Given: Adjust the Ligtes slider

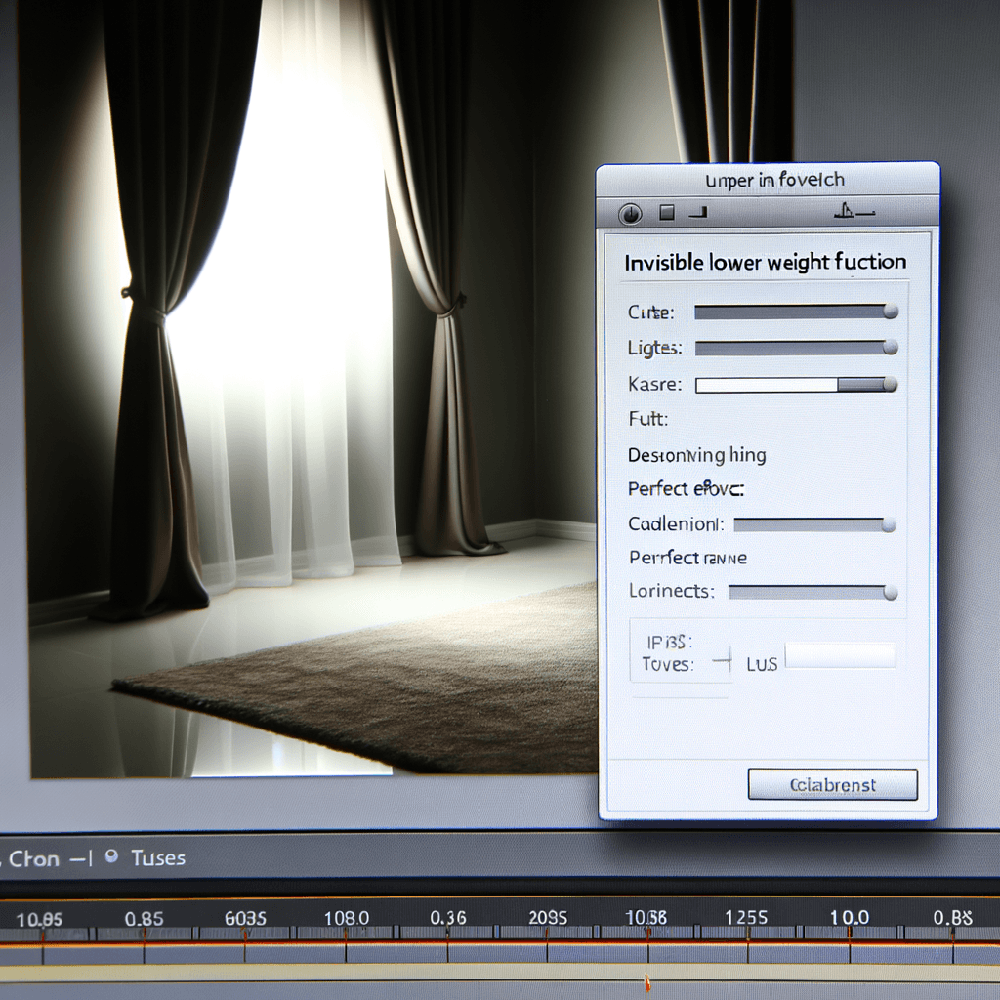Looking at the screenshot, I should tap(797, 348).
